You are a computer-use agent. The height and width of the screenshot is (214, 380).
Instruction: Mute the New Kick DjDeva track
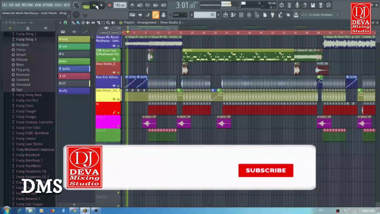pos(118,86)
